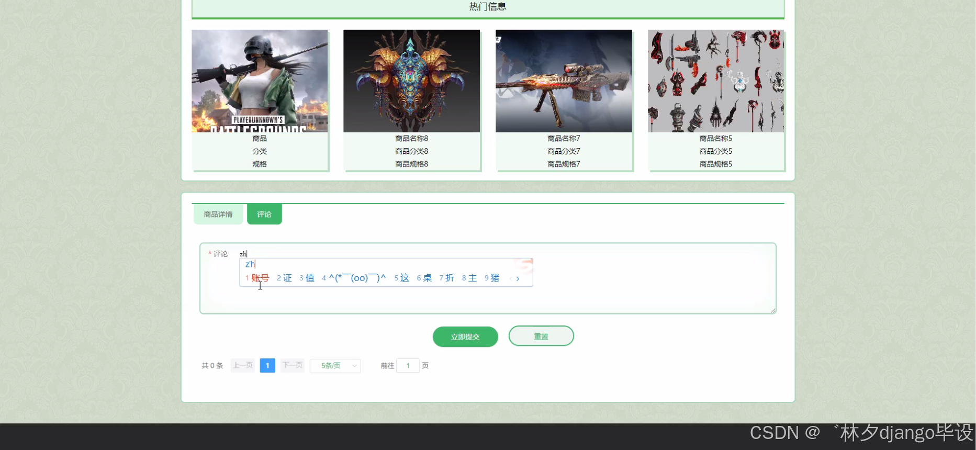This screenshot has width=976, height=450.
Task: Choose IME candidate 7 折
Action: [447, 278]
